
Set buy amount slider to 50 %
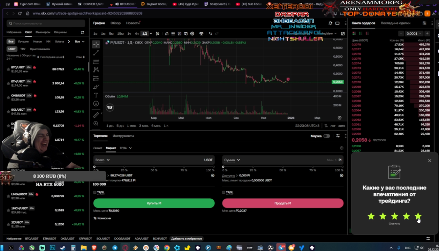[x=154, y=167]
